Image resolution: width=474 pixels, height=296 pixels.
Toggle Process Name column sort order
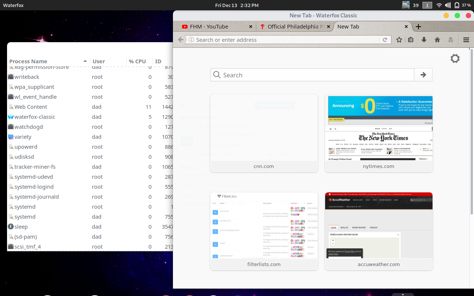click(28, 61)
